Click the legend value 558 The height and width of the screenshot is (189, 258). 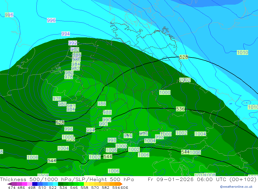[84, 187]
